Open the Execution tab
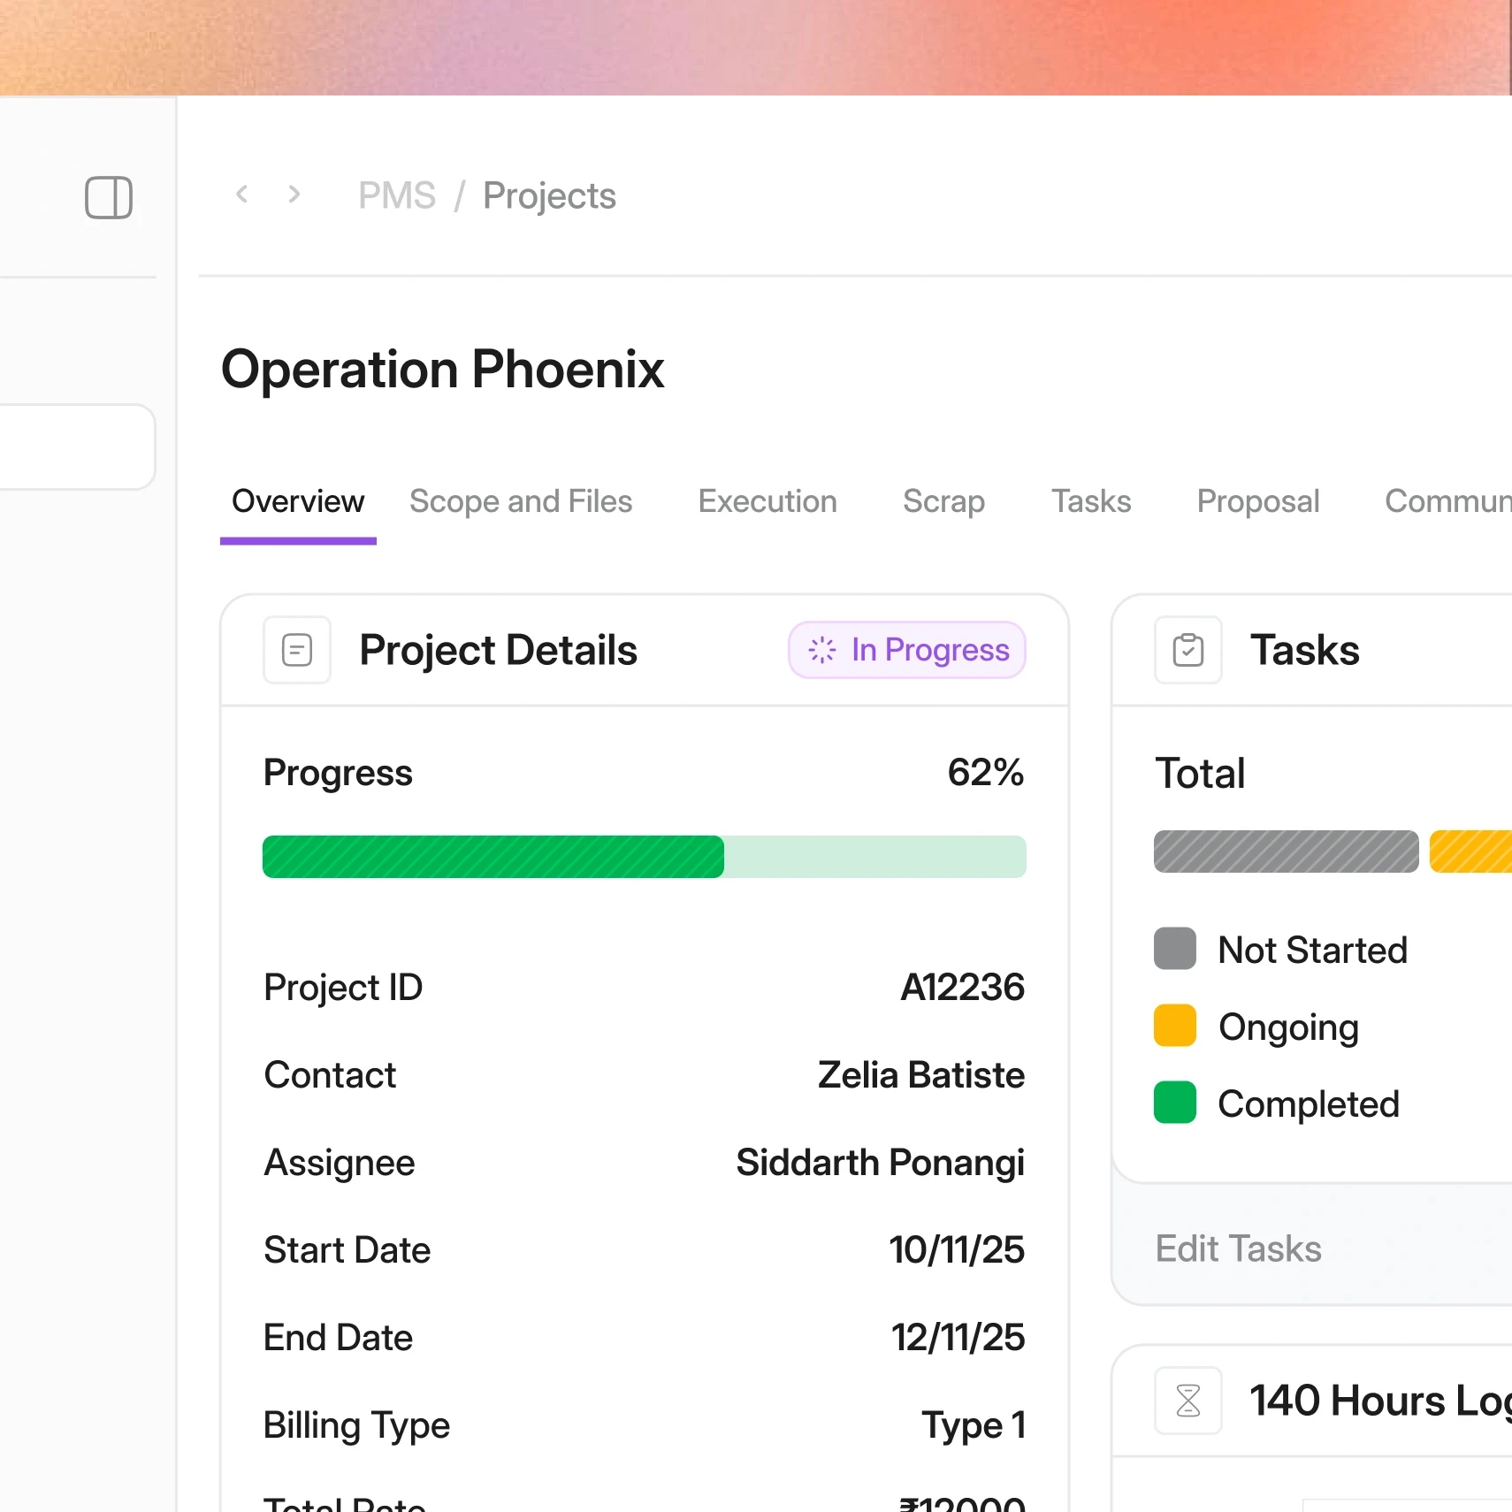Viewport: 1512px width, 1512px height. (x=767, y=501)
